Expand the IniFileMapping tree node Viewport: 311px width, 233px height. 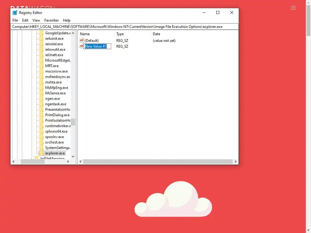[31, 158]
